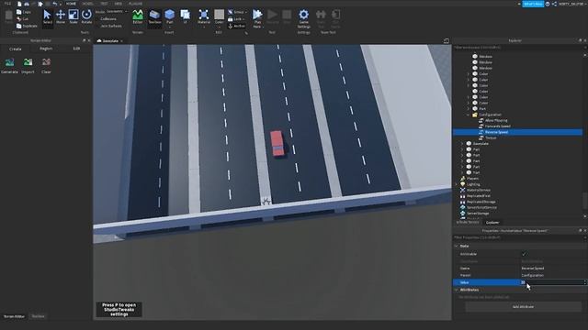Insert a Part from ribbon
The width and height of the screenshot is (588, 330).
tap(169, 16)
